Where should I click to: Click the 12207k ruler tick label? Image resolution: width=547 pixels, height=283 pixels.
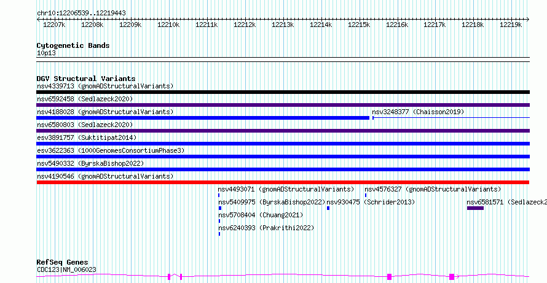tap(54, 25)
